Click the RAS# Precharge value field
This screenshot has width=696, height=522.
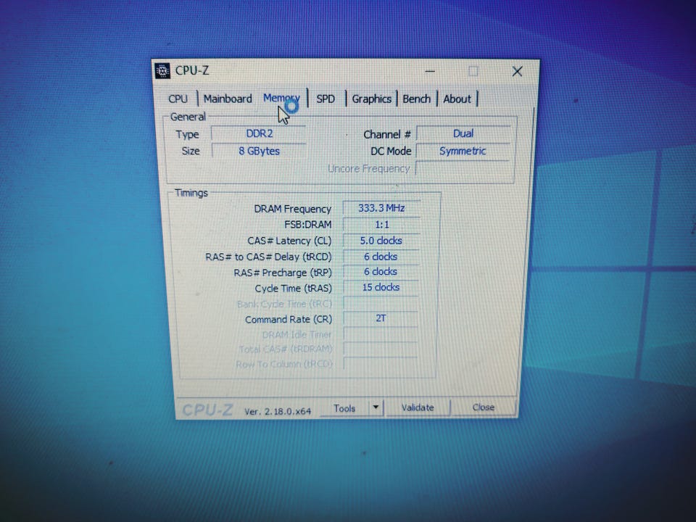(381, 272)
